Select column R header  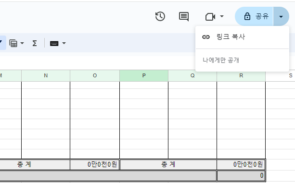(241, 75)
